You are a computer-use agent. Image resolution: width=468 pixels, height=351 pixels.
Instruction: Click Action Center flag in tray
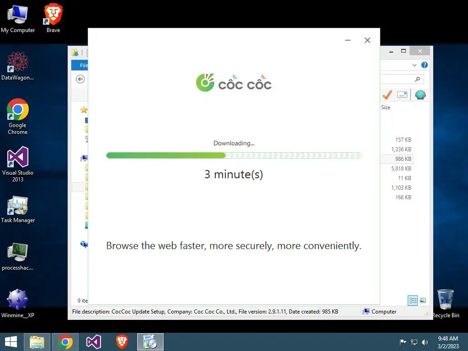pyautogui.click(x=403, y=342)
